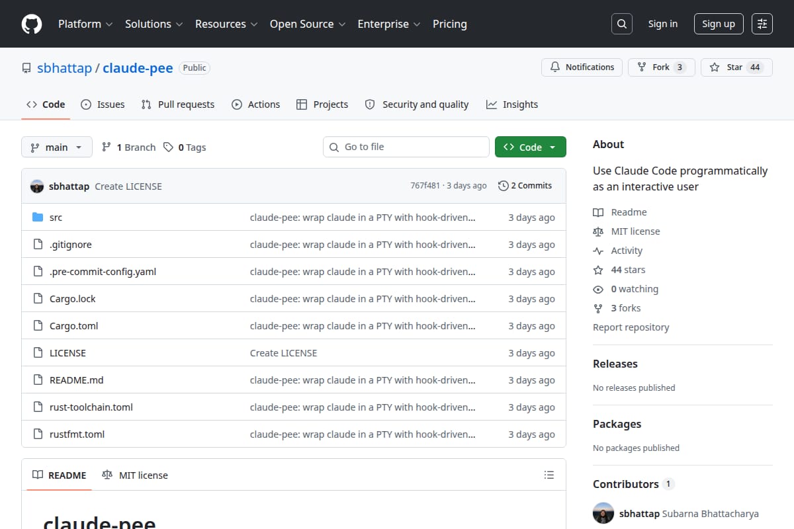This screenshot has width=794, height=529.
Task: Click the bell icon in Notifications
Action: click(x=554, y=67)
